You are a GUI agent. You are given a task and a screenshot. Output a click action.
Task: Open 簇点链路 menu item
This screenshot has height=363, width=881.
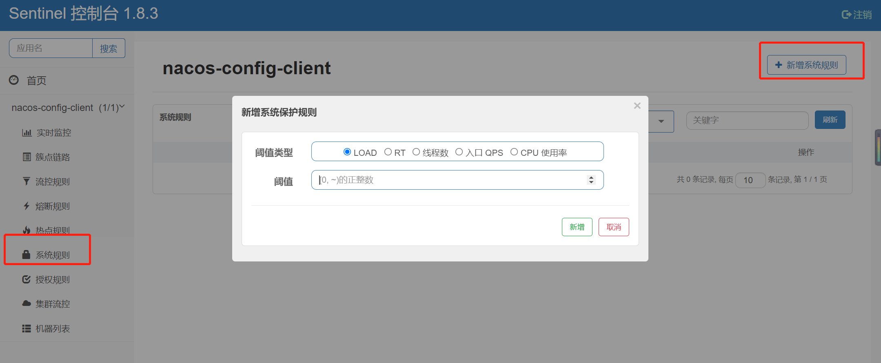pyautogui.click(x=53, y=157)
